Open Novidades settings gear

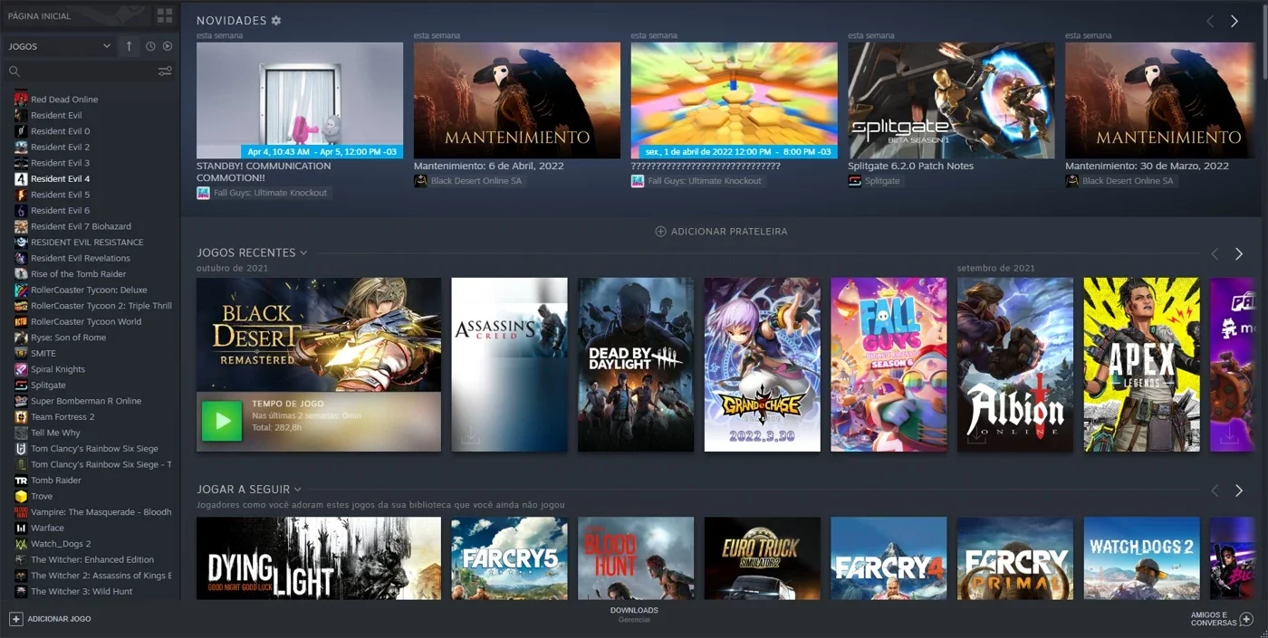[276, 21]
